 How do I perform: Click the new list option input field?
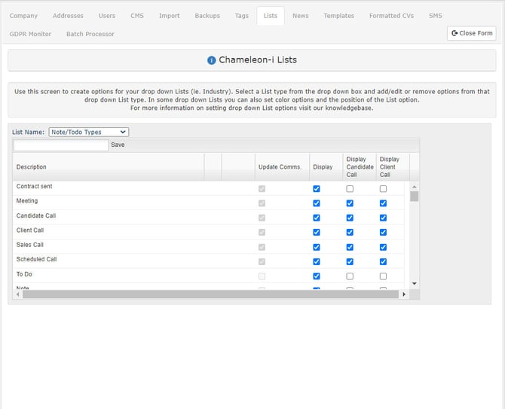point(61,145)
